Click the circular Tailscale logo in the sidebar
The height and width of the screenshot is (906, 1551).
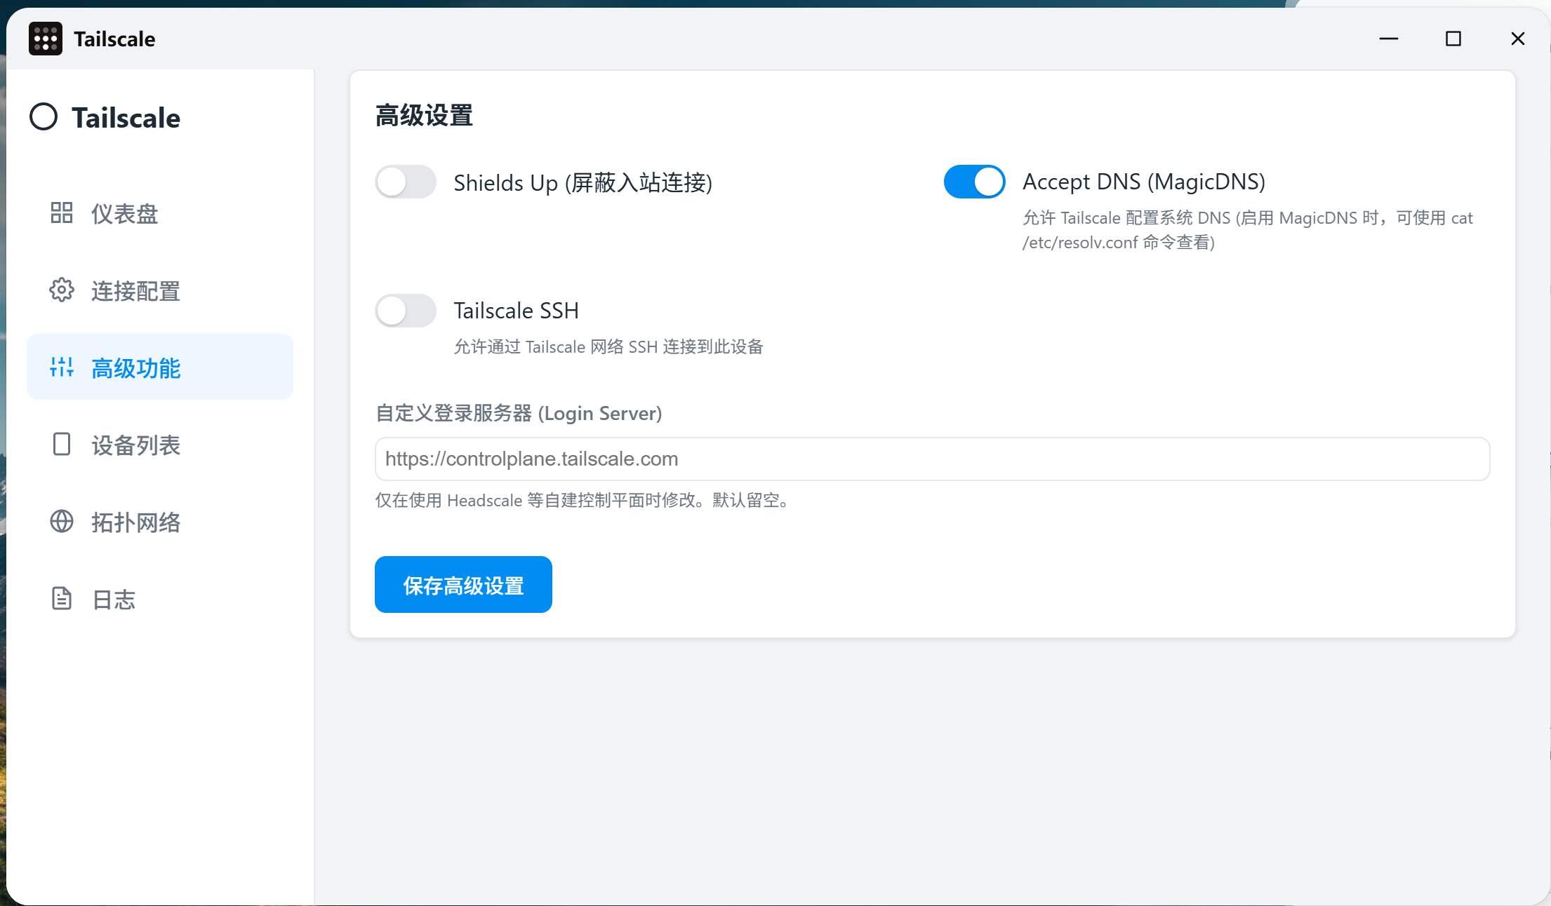coord(44,117)
